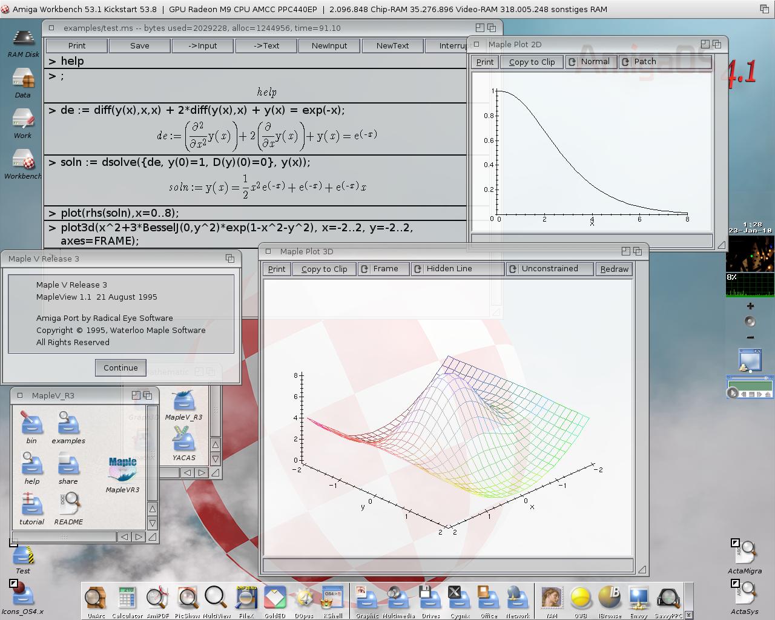Click the MapleV_R3 window's vertical scrollbar down arrow
The width and height of the screenshot is (775, 620).
pyautogui.click(x=153, y=523)
